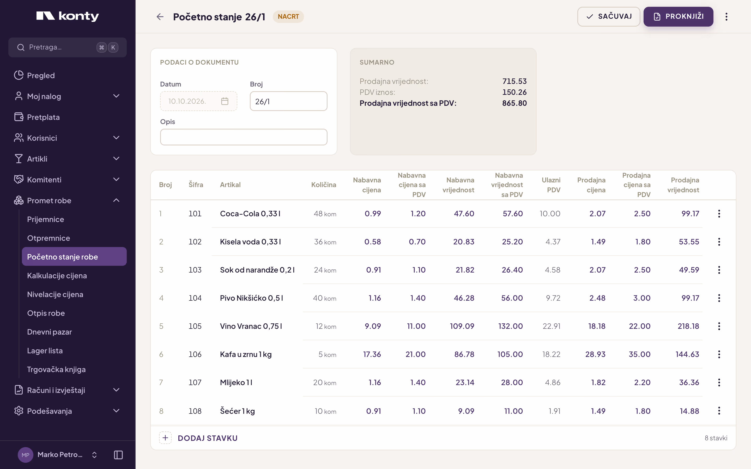The width and height of the screenshot is (751, 469).
Task: Open row menu for Mlijeko 1 l
Action: pyautogui.click(x=719, y=382)
